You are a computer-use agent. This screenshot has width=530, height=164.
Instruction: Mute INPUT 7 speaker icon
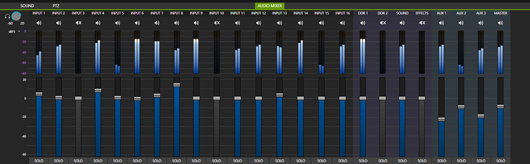[x=157, y=23]
